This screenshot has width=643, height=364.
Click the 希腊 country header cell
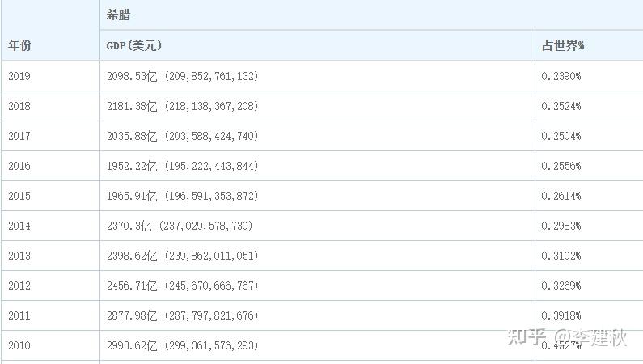118,15
